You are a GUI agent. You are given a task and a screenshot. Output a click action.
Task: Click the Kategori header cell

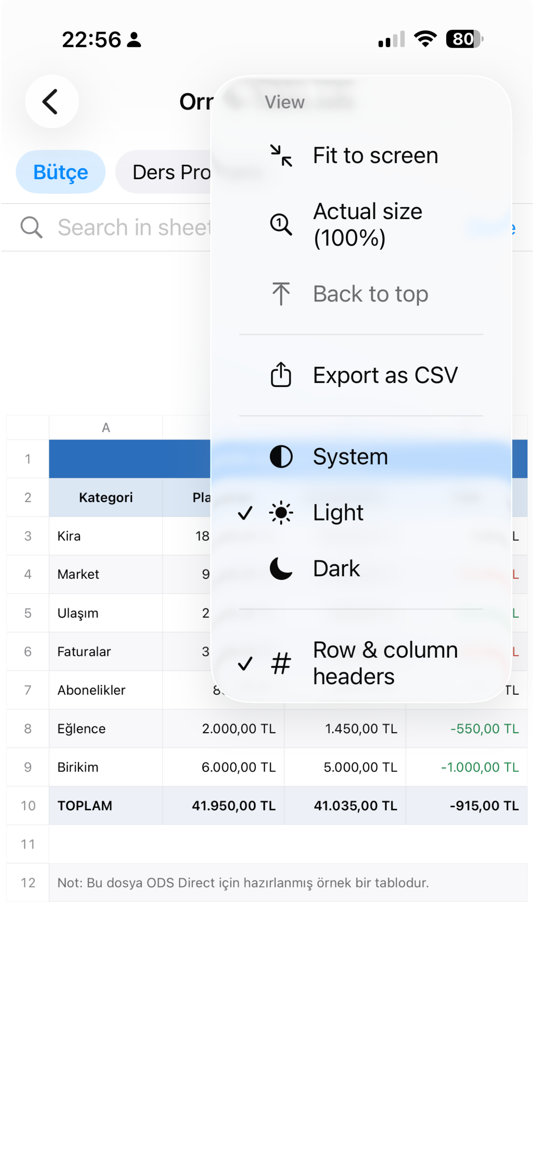point(106,498)
